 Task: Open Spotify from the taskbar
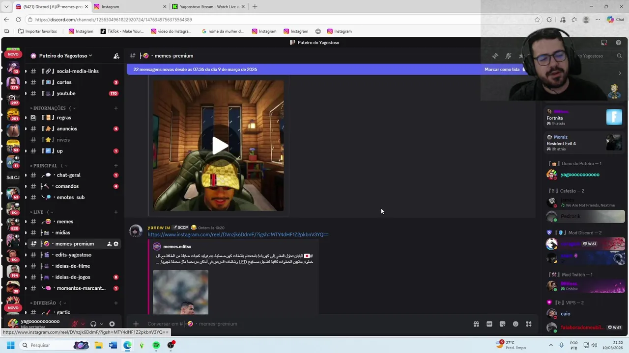click(x=156, y=345)
